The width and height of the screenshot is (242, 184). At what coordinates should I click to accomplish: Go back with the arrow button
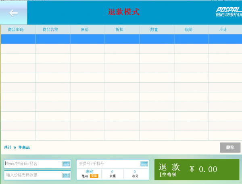(x=13, y=12)
